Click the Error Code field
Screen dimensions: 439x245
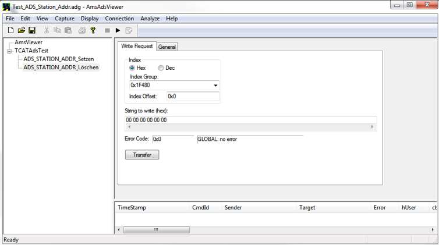(x=173, y=139)
